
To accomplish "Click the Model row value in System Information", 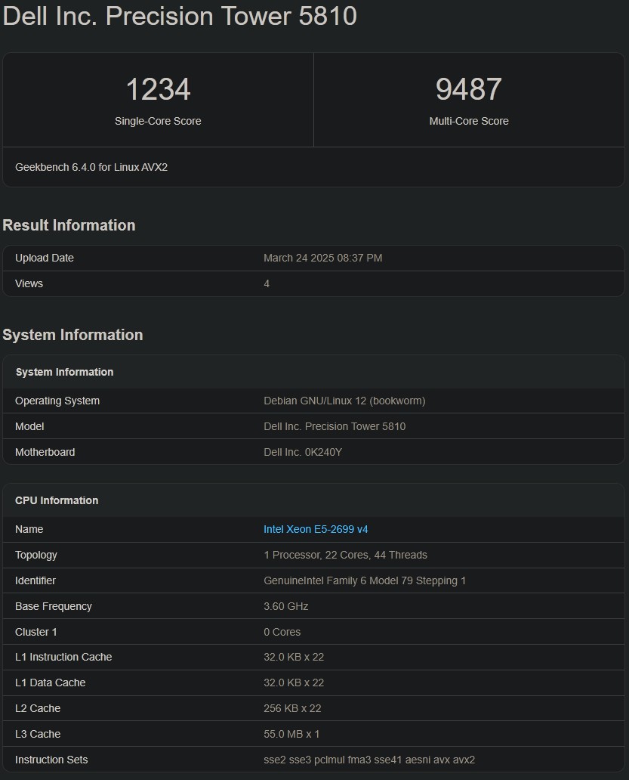I will [x=335, y=426].
